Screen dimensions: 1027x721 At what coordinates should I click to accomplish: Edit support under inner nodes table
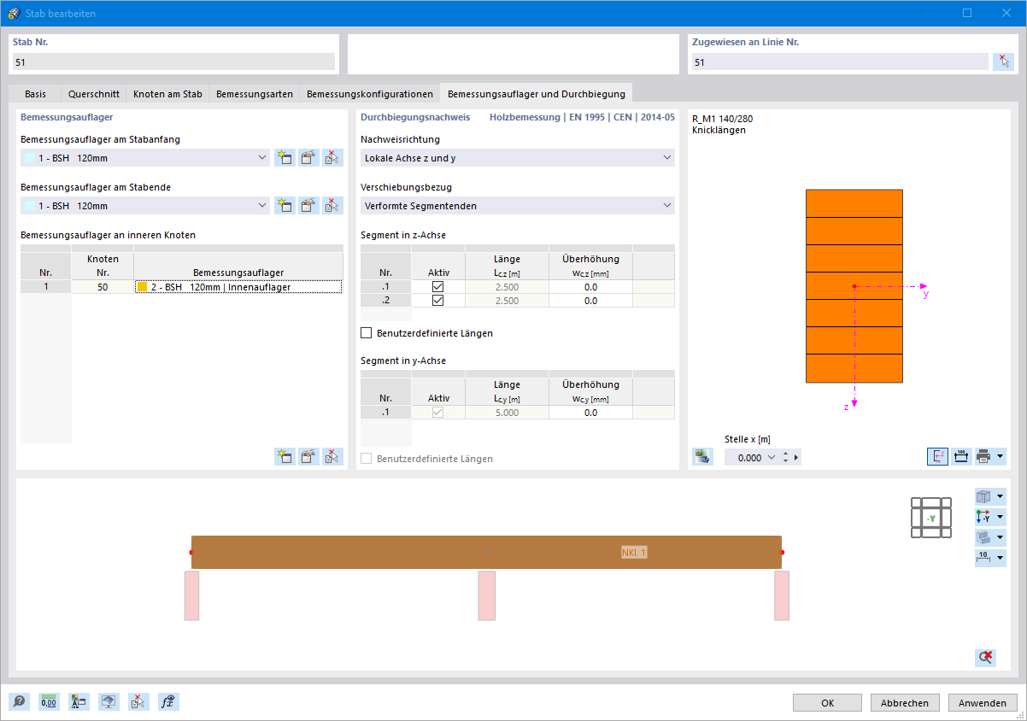point(308,456)
